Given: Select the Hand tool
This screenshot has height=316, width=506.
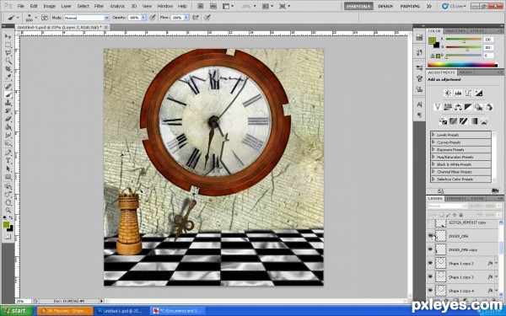Looking at the screenshot, I should (x=8, y=202).
